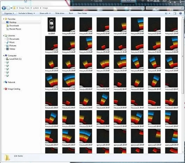Screen dimensions: 185x163
Task: Refresh the folder with the refresh button
Action: coord(143,8)
